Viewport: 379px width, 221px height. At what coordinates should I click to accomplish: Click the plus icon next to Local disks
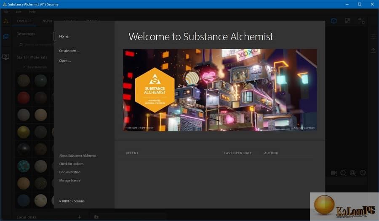click(x=79, y=217)
